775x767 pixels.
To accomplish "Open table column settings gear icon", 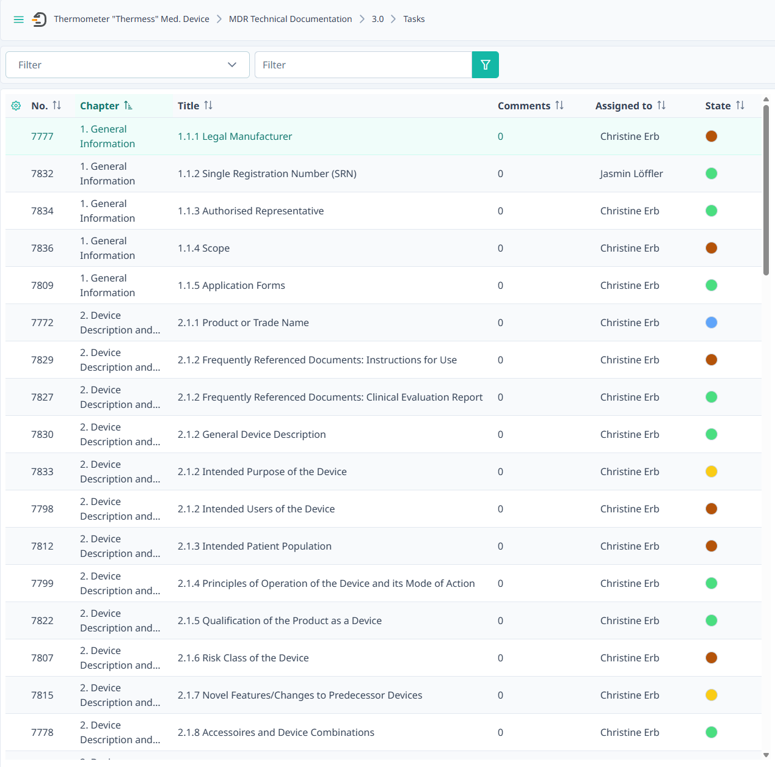I will (x=16, y=106).
